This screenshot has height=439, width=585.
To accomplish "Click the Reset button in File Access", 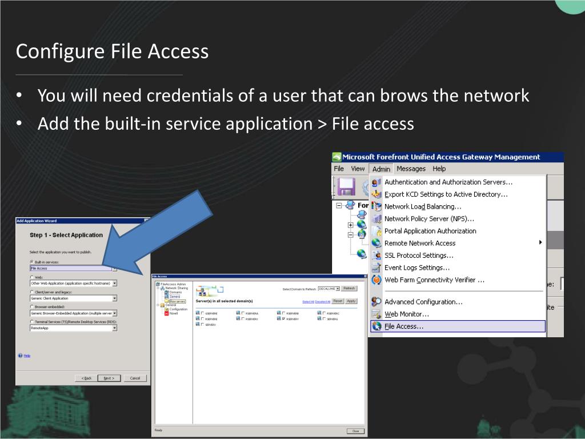I will pos(338,301).
